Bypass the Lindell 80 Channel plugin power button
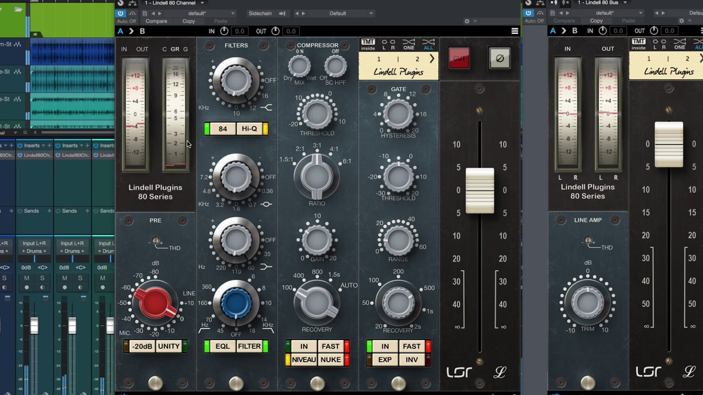Screen dimensions: 703x395 [x=121, y=13]
